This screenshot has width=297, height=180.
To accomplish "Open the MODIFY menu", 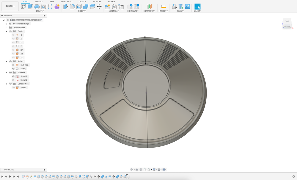I will click(82, 11).
